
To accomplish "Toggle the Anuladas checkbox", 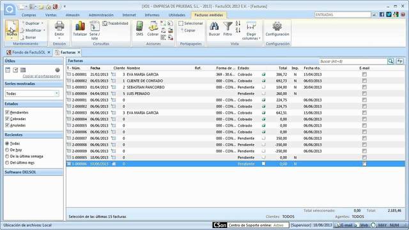I will (7, 125).
